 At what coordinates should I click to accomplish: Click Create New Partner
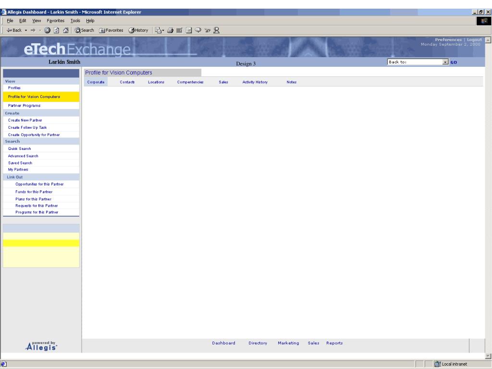click(25, 120)
